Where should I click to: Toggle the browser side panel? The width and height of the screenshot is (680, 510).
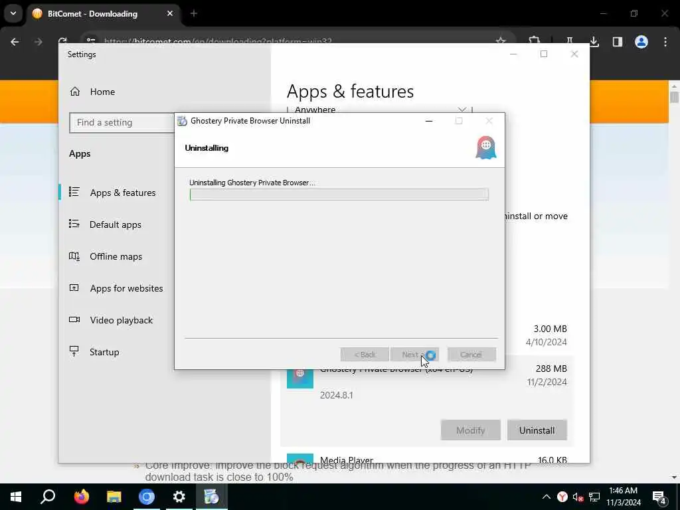[x=618, y=42]
